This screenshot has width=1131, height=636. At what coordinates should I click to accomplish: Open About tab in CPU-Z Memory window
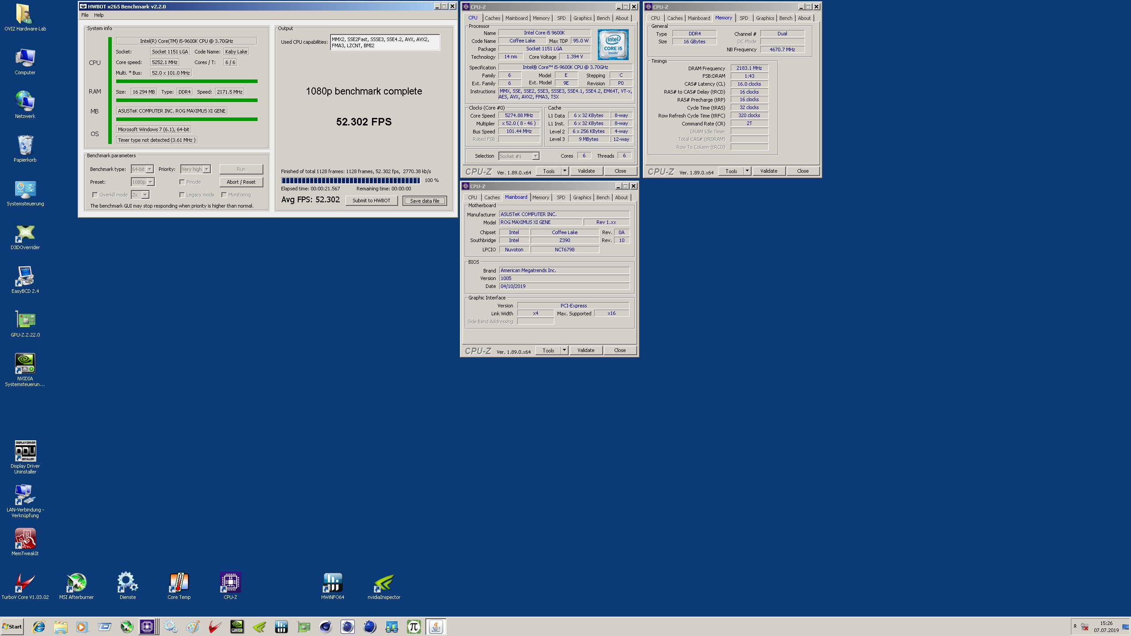(x=804, y=18)
